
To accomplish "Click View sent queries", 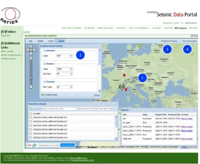I will click(x=189, y=41).
